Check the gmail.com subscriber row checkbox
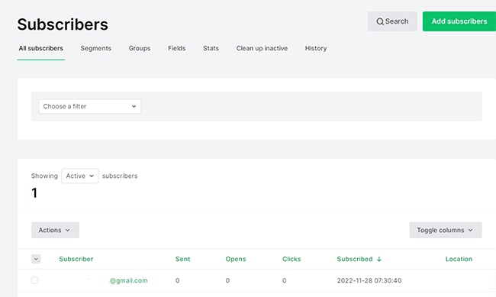The width and height of the screenshot is (496, 297). [x=35, y=280]
